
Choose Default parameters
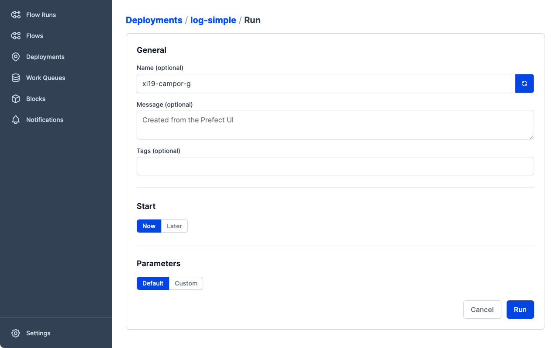point(153,283)
